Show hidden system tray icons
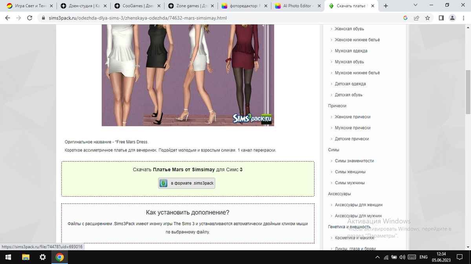The image size is (471, 264). [x=378, y=257]
